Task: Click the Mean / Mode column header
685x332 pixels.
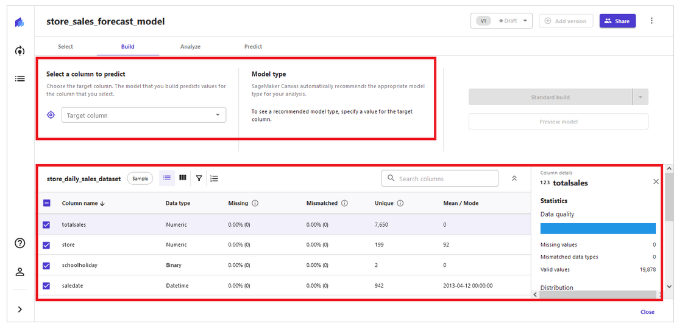Action: (461, 203)
